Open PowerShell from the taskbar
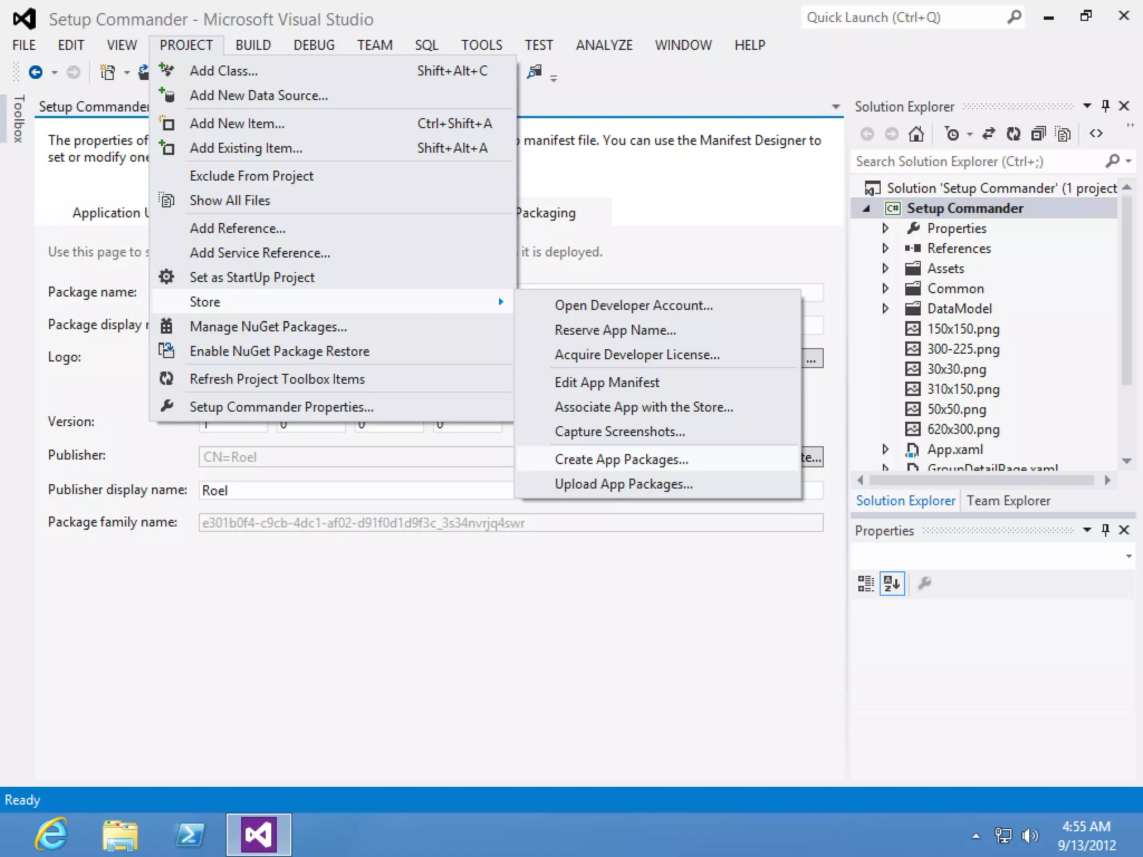 click(190, 835)
